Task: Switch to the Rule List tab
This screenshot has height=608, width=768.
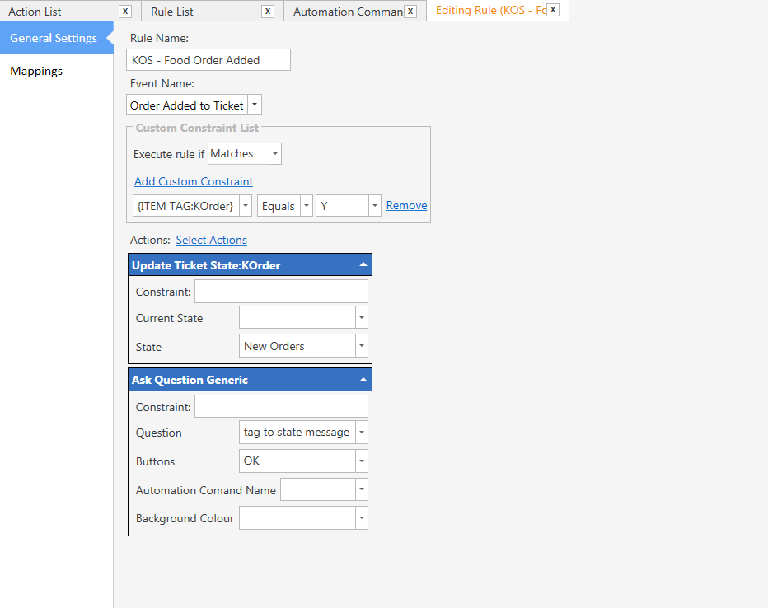Action: 172,12
